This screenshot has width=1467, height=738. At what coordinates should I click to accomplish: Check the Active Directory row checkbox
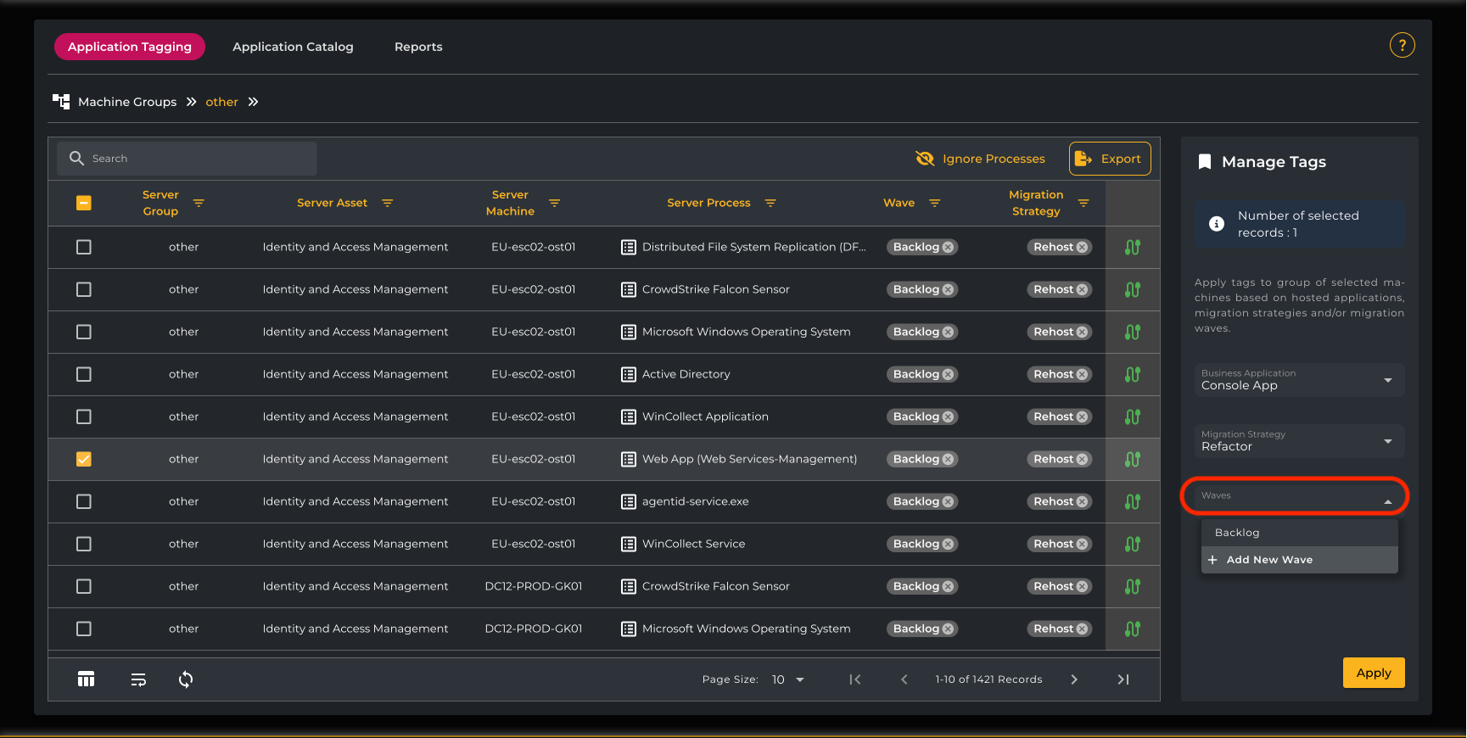[x=84, y=374]
